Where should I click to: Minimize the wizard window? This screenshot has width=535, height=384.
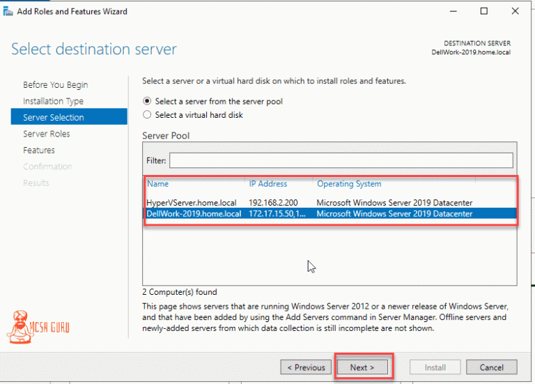(x=453, y=11)
